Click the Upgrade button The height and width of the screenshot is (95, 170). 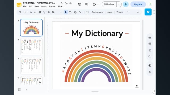(138, 4)
